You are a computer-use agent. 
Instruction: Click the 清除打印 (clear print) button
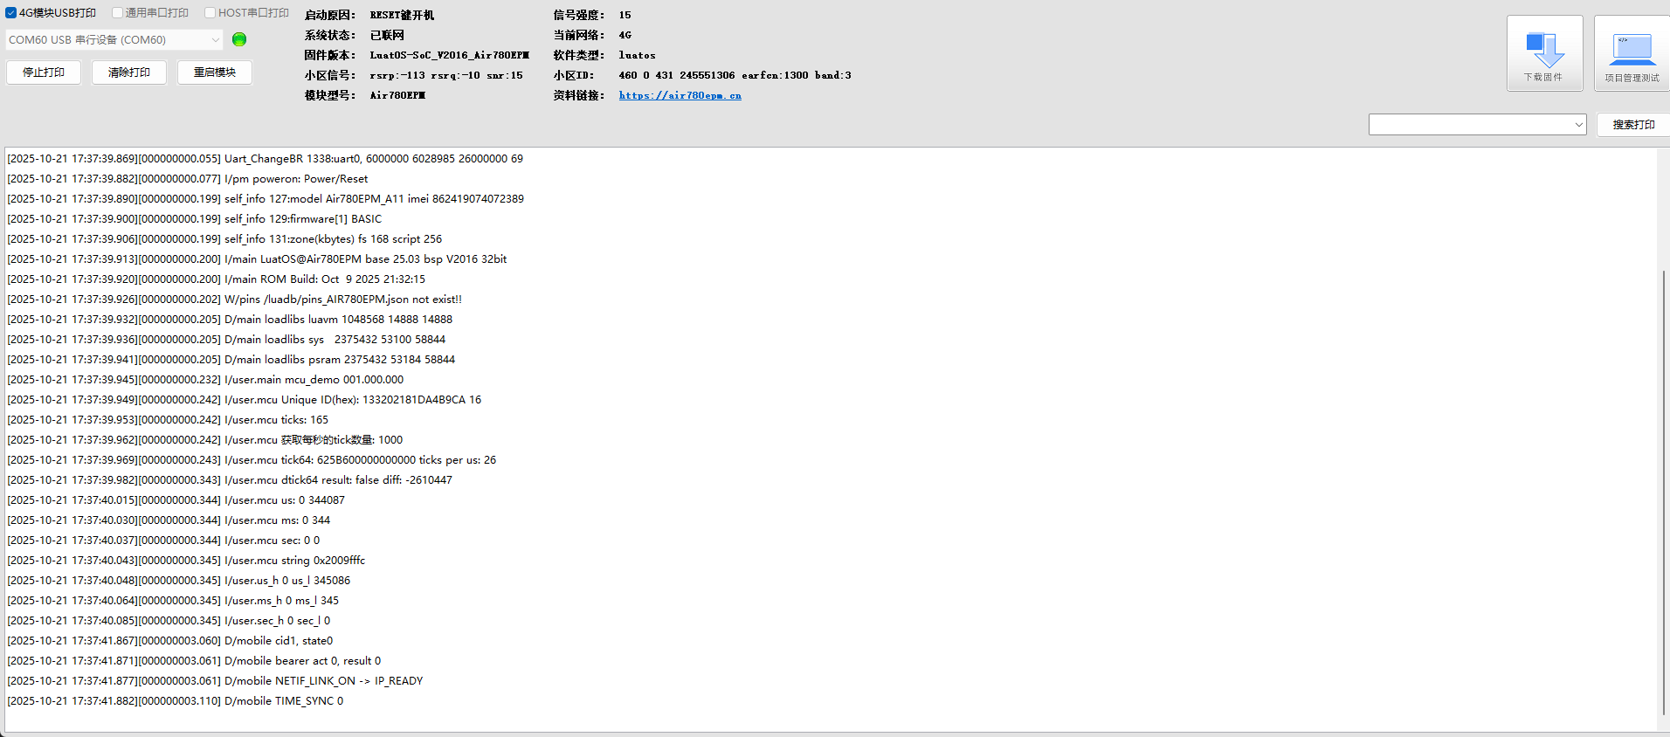tap(129, 72)
